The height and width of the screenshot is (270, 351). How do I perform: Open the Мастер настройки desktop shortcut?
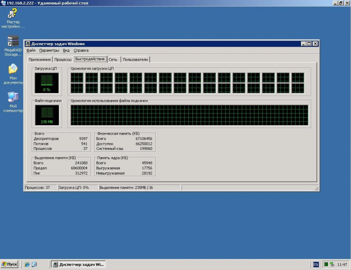point(13,18)
